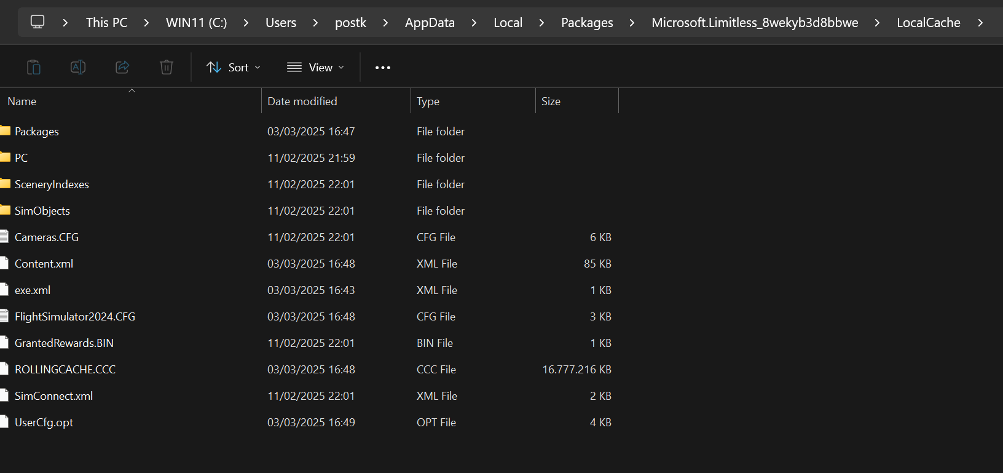
Task: Navigate to AppData breadcrumb
Action: pos(430,23)
